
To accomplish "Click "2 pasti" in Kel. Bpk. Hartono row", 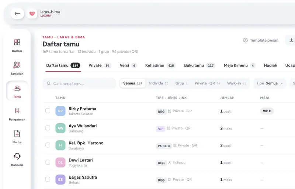I will (x=226, y=145).
